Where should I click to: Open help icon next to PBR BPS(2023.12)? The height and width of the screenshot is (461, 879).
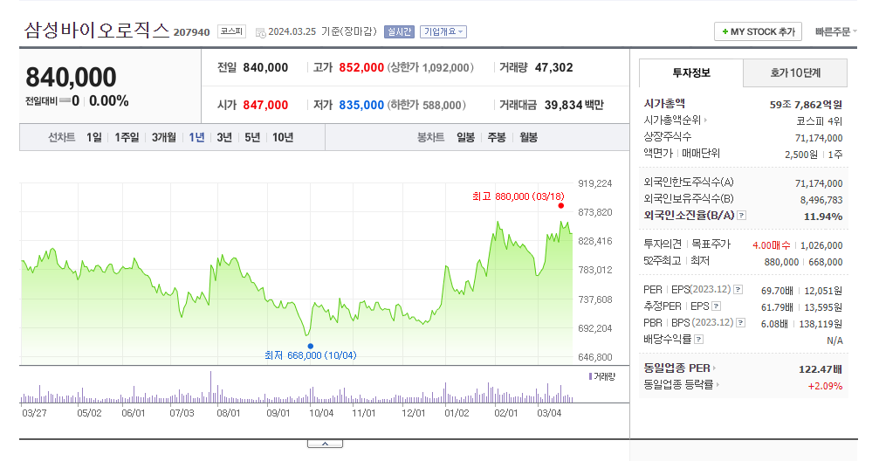740,322
